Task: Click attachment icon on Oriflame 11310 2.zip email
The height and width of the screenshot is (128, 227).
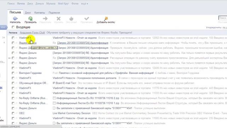Action: tap(54, 98)
